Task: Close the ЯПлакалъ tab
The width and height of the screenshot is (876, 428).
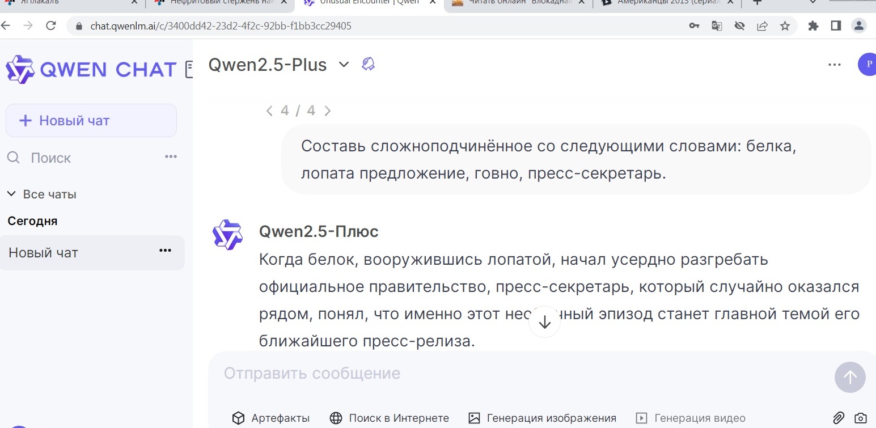Action: click(x=134, y=3)
